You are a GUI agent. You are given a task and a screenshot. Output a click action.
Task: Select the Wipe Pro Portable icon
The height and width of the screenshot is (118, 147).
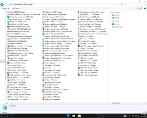(x=43, y=99)
